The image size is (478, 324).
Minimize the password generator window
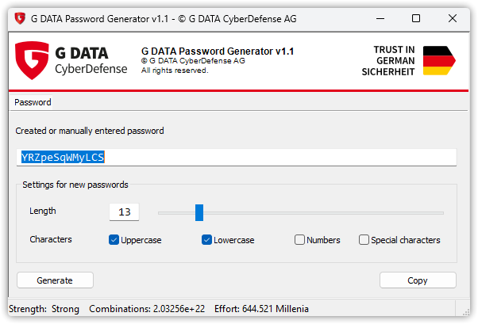(380, 18)
